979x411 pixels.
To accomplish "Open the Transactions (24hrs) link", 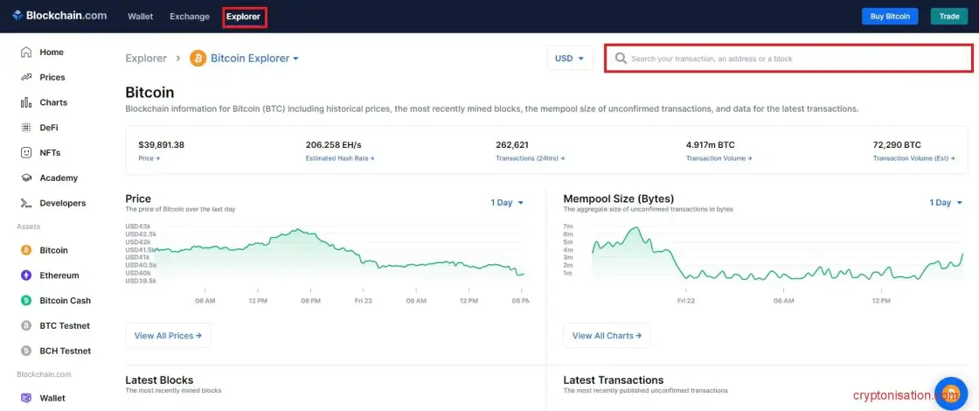I will [x=530, y=158].
